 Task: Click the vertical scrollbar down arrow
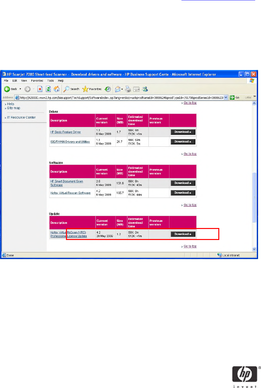coord(254,249)
